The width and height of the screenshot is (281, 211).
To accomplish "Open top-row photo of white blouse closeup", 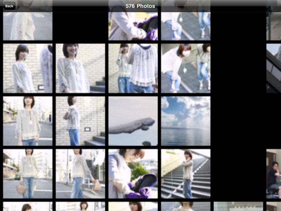I will click(x=28, y=26).
